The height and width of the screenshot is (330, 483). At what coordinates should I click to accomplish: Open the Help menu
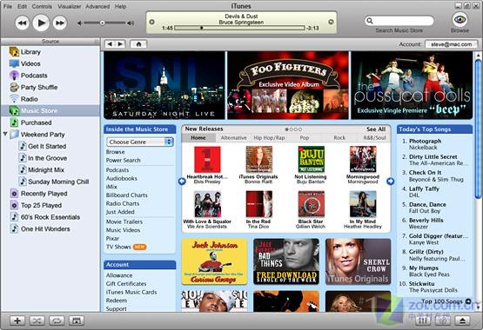pyautogui.click(x=120, y=6)
